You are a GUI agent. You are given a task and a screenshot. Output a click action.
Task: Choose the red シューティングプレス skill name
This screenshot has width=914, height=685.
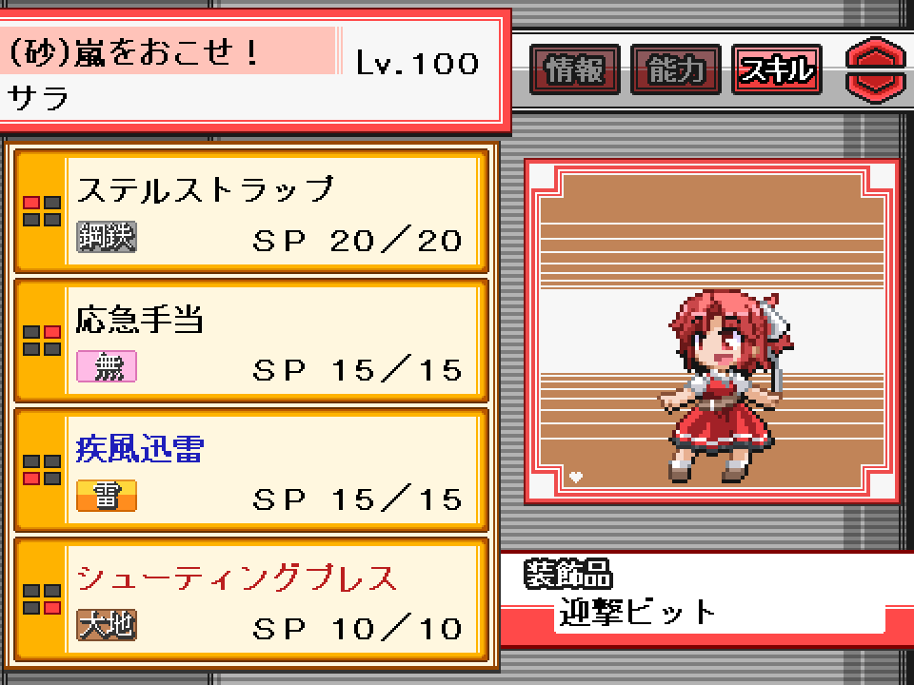tap(237, 577)
